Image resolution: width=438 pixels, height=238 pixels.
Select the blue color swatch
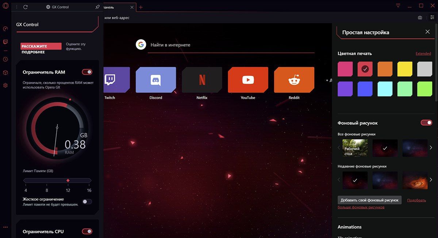[365, 89]
